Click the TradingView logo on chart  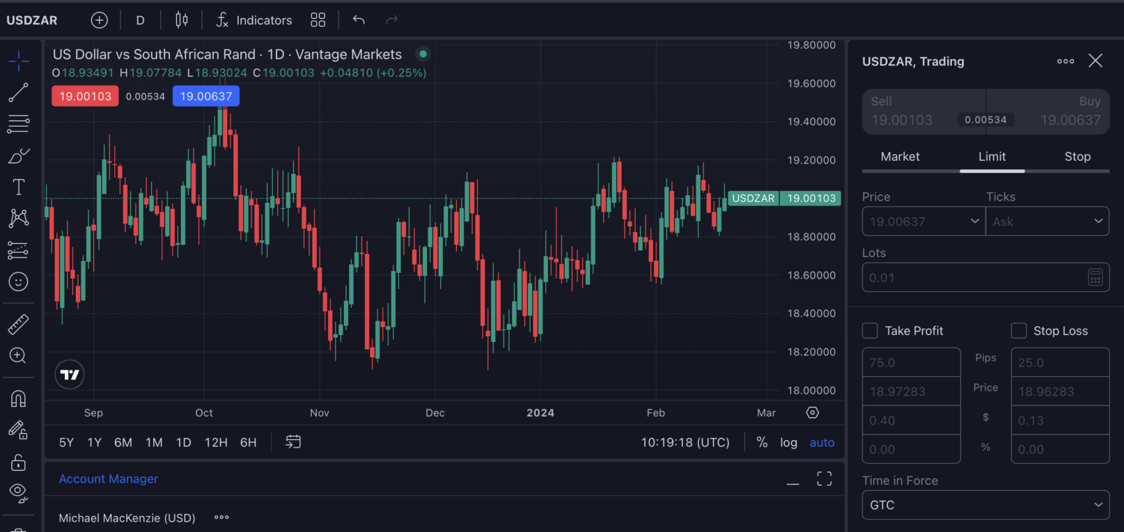[x=70, y=375]
